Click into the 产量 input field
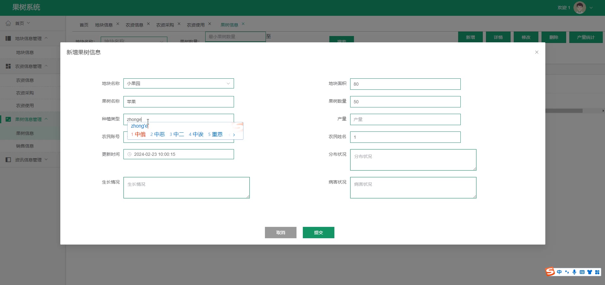Image resolution: width=605 pixels, height=285 pixels. click(x=405, y=119)
